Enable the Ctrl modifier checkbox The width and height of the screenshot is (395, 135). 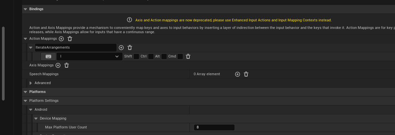[x=151, y=56]
